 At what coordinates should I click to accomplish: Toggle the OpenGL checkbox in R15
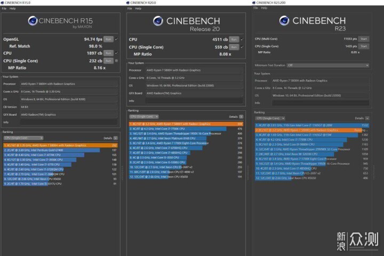[117, 39]
